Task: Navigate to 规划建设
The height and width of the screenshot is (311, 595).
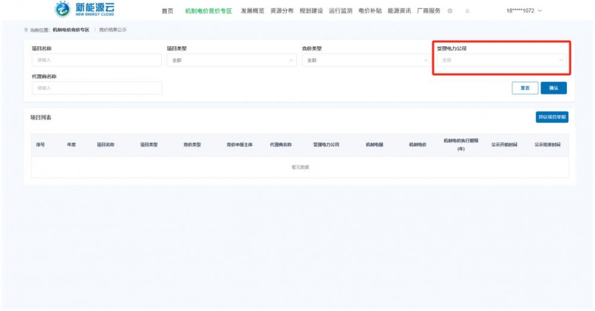Action: [x=311, y=11]
